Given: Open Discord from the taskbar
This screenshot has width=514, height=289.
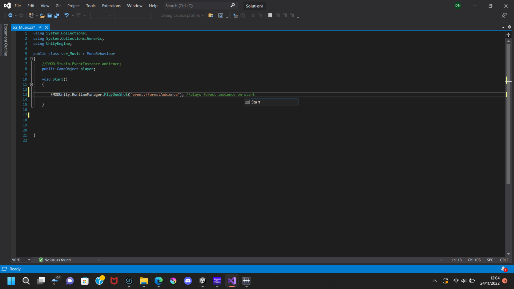Looking at the screenshot, I should click(188, 281).
